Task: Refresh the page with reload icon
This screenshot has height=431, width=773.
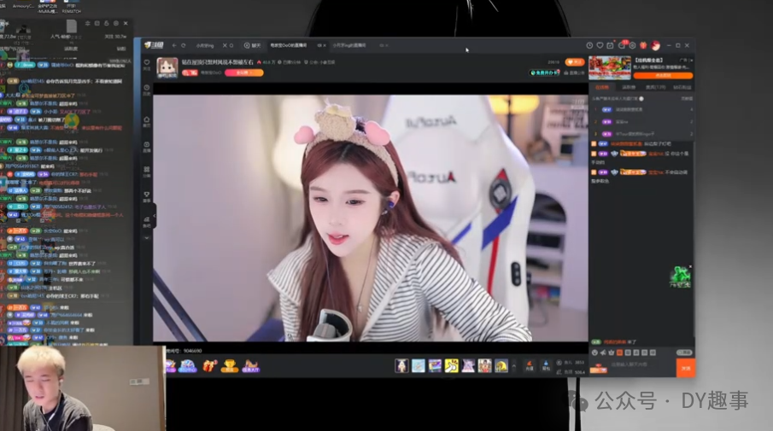Action: (x=184, y=45)
